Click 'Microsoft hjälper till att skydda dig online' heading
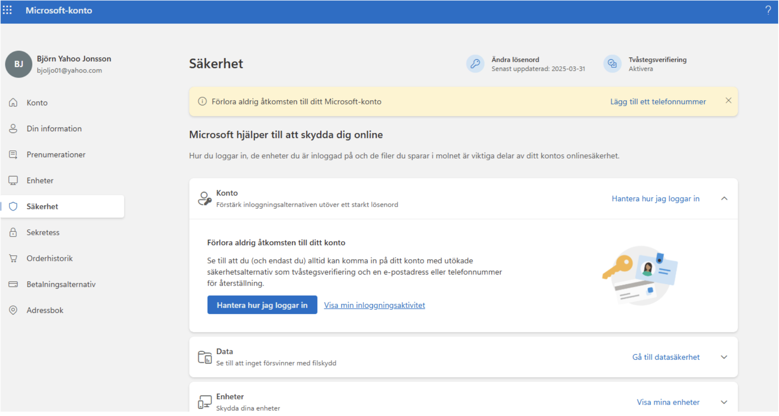This screenshot has height=416, width=779. pos(286,135)
